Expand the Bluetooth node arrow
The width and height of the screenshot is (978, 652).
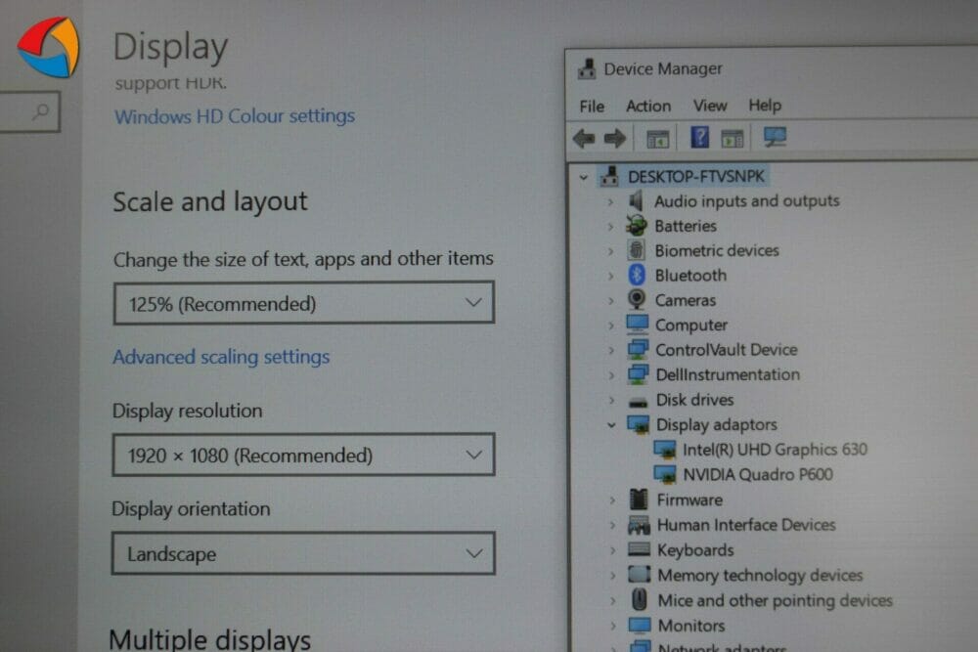pyautogui.click(x=611, y=276)
